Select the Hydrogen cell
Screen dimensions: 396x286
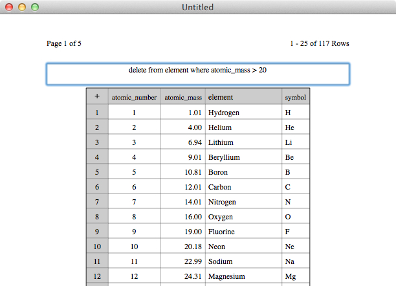coord(243,113)
